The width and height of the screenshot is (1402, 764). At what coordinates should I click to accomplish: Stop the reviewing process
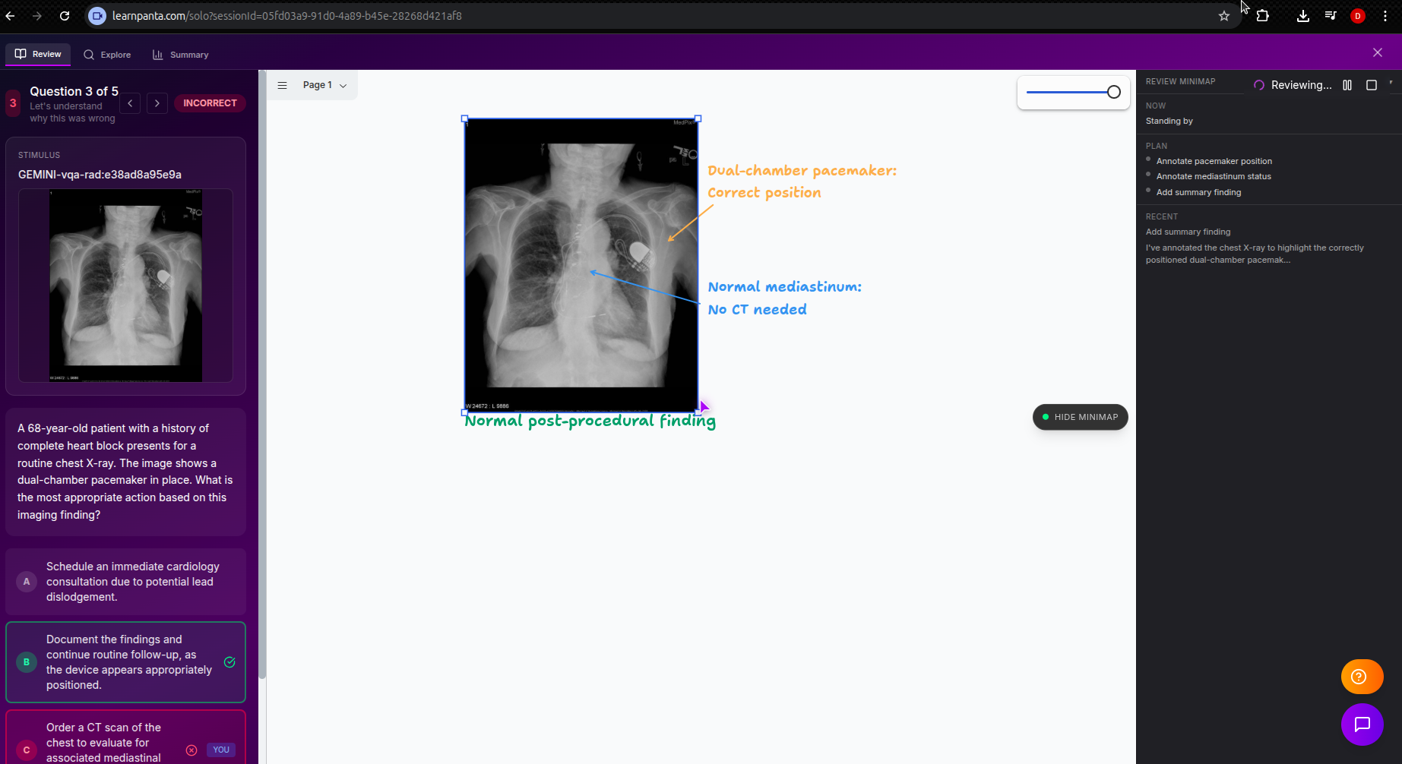tap(1372, 85)
